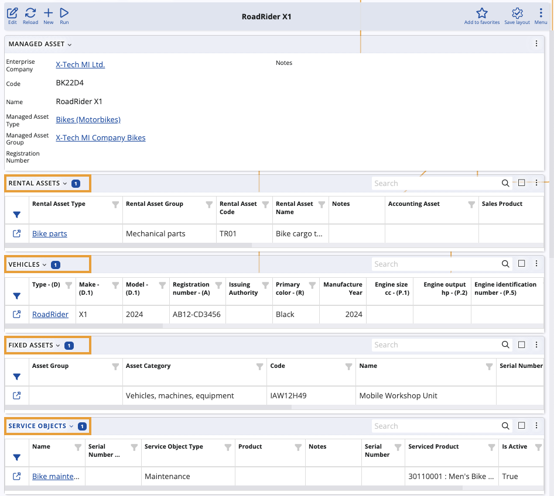
Task: Click the Edit toolbar icon
Action: [x=12, y=16]
